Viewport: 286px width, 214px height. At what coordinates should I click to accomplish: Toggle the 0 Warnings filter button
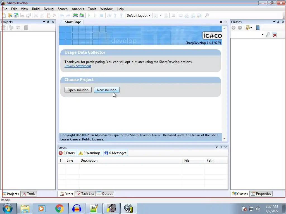[90, 153]
